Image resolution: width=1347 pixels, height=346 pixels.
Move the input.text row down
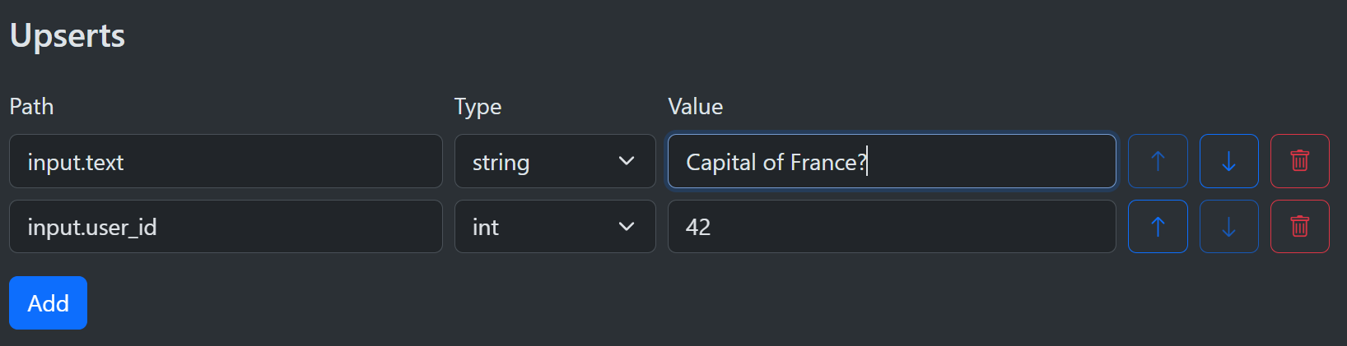click(1228, 161)
